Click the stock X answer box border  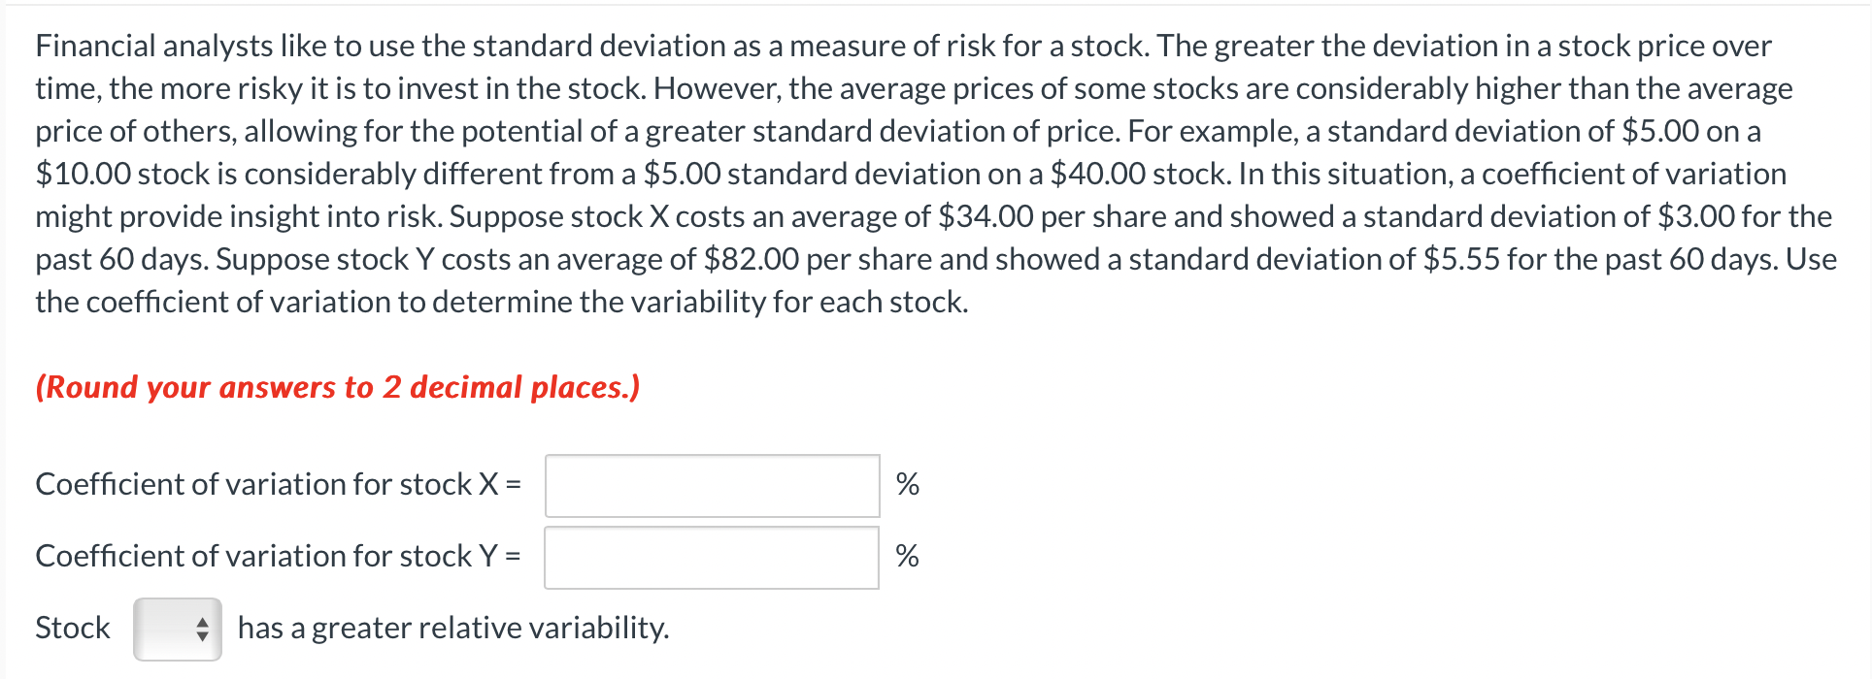pyautogui.click(x=714, y=458)
